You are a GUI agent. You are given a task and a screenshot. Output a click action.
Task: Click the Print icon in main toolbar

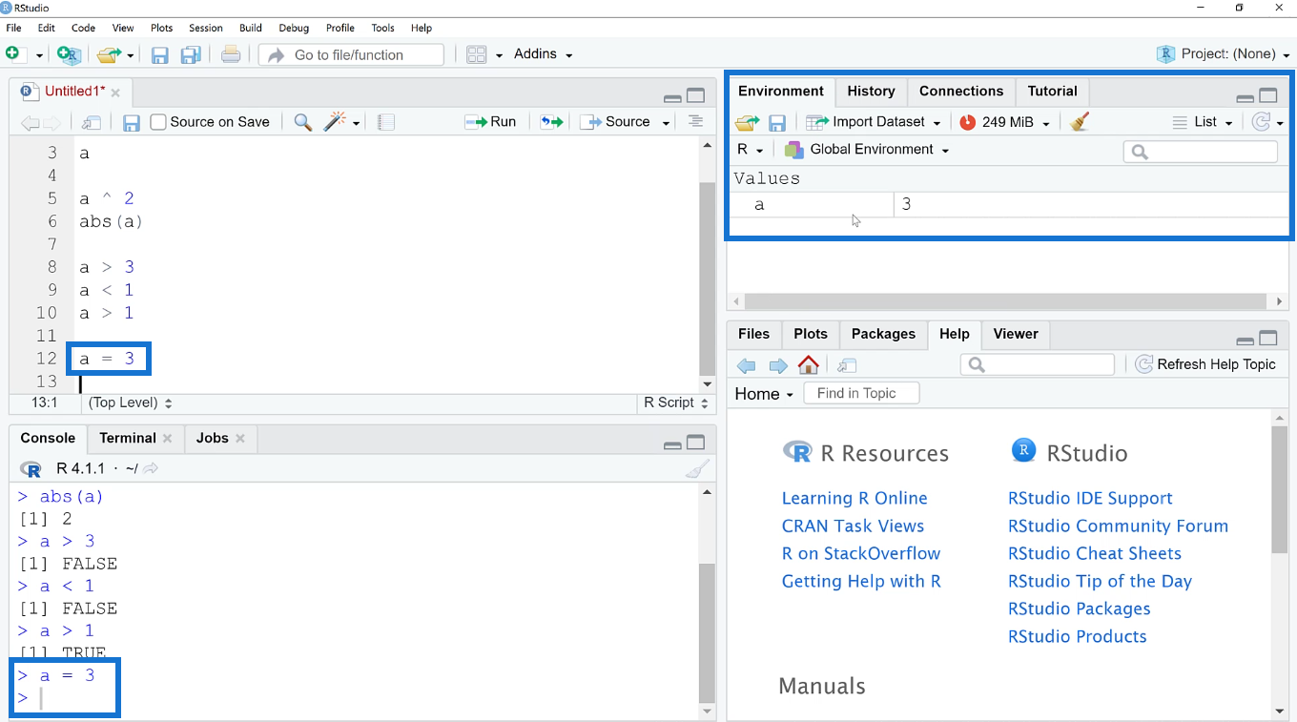tap(231, 54)
